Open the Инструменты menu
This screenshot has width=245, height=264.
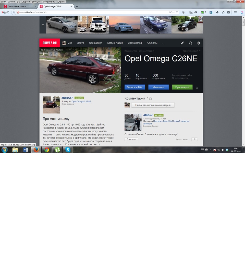(49, 2)
